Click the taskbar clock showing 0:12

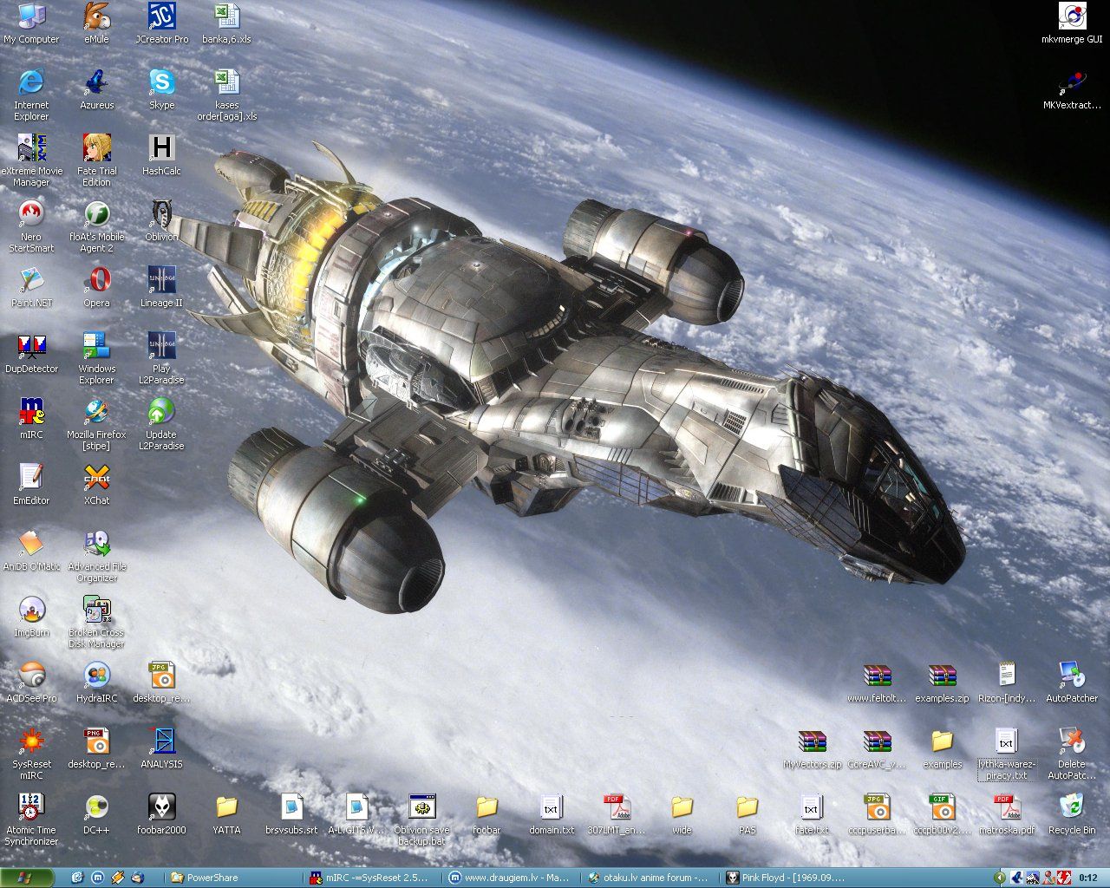(1087, 878)
